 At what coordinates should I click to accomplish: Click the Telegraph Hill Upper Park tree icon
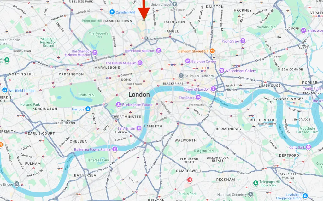coord(255,183)
